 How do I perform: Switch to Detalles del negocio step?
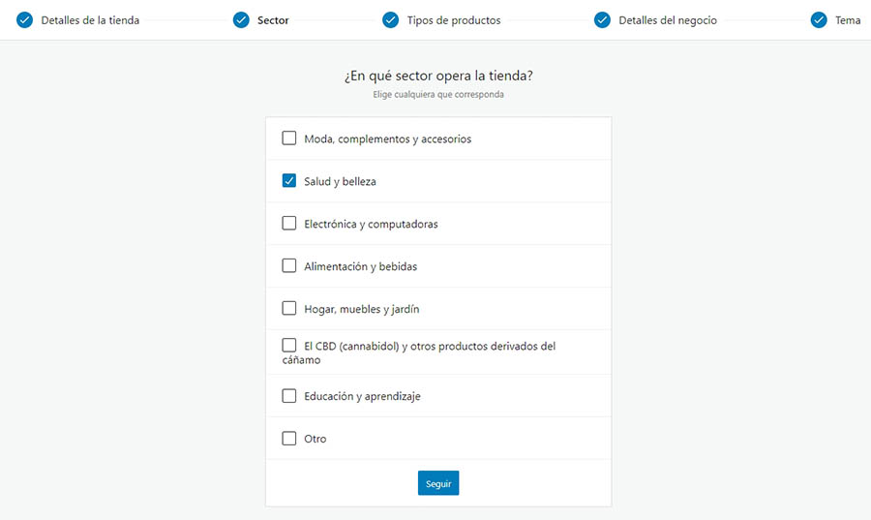[x=668, y=20]
